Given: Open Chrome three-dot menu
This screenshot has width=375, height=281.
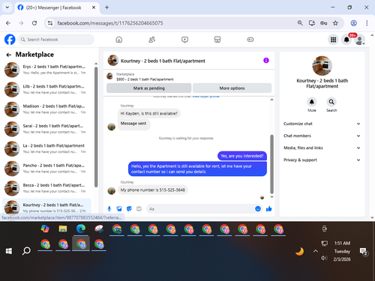Looking at the screenshot, I should (x=367, y=23).
